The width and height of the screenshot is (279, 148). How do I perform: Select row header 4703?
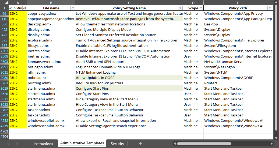pyautogui.click(x=4, y=131)
